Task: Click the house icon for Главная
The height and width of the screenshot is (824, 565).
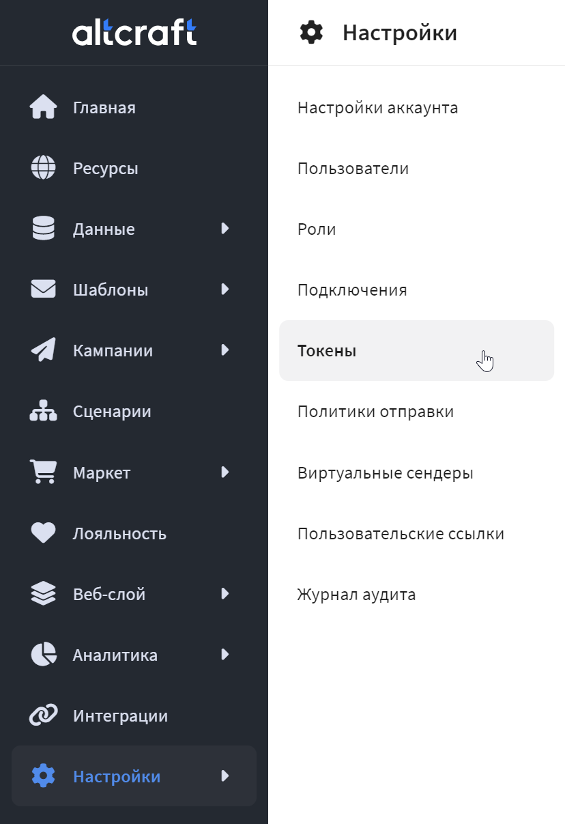Action: (x=43, y=107)
